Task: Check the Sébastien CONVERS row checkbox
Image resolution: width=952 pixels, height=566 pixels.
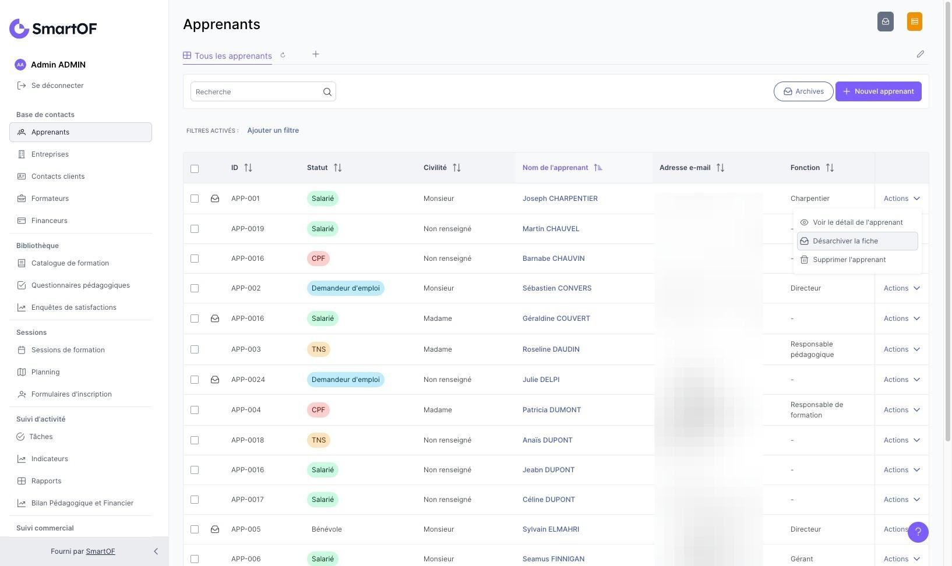Action: point(195,288)
